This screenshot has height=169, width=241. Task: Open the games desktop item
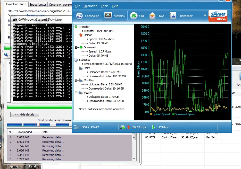pos(15,166)
